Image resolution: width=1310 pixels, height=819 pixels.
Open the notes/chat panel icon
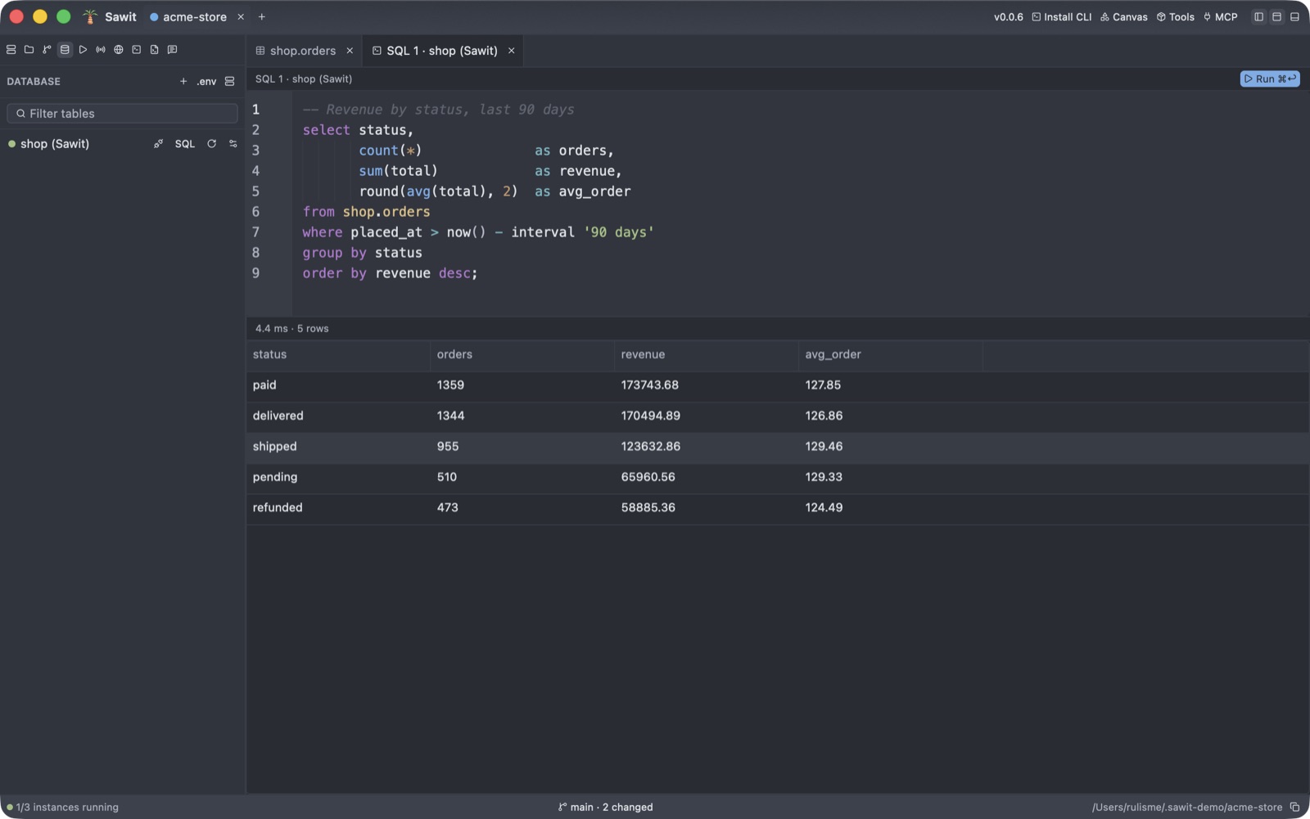coord(172,50)
